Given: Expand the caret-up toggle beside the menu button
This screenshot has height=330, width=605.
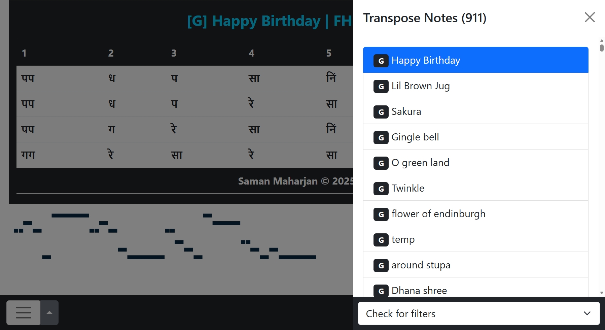Looking at the screenshot, I should 49,312.
